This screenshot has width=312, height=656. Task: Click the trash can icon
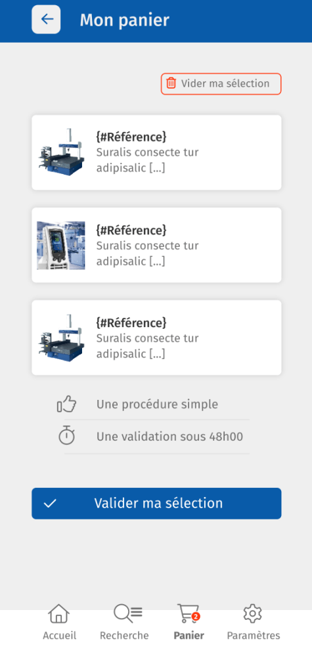[171, 83]
